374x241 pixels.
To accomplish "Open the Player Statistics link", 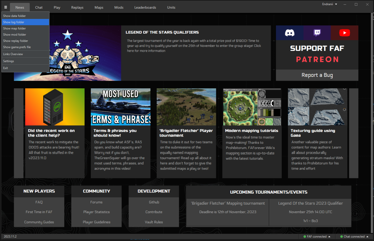I will [x=97, y=212].
